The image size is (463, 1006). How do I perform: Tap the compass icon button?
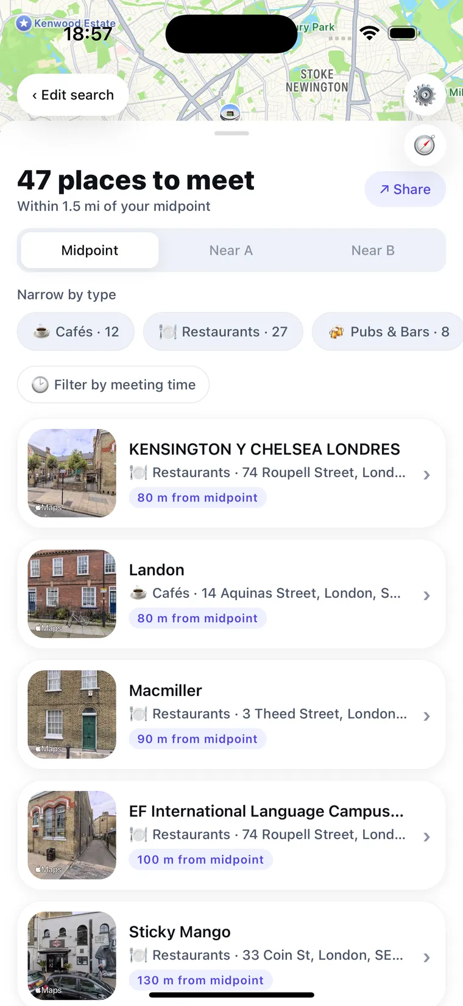[x=425, y=145]
